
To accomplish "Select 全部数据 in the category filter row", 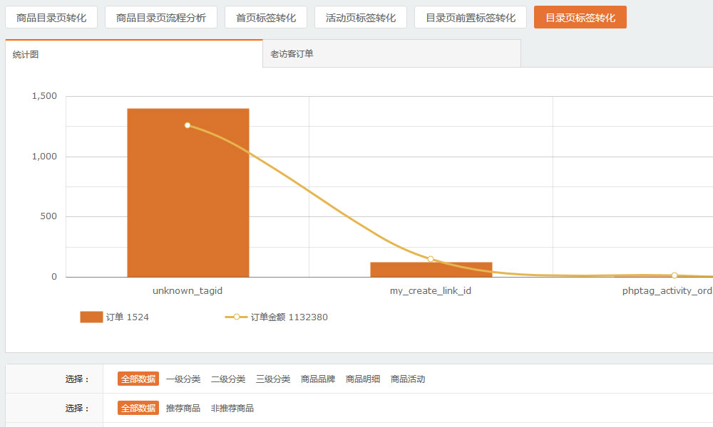I will tap(138, 379).
